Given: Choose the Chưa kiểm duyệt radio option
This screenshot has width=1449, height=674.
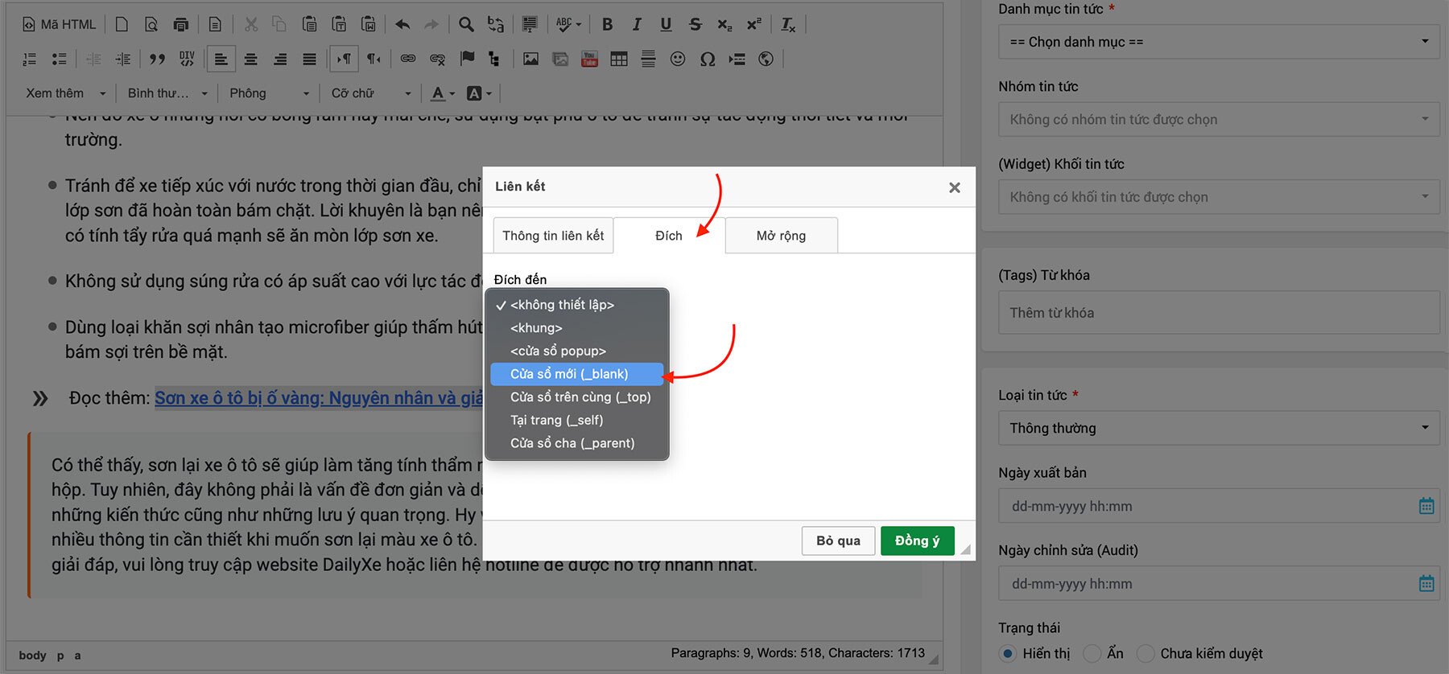Looking at the screenshot, I should coord(1146,653).
